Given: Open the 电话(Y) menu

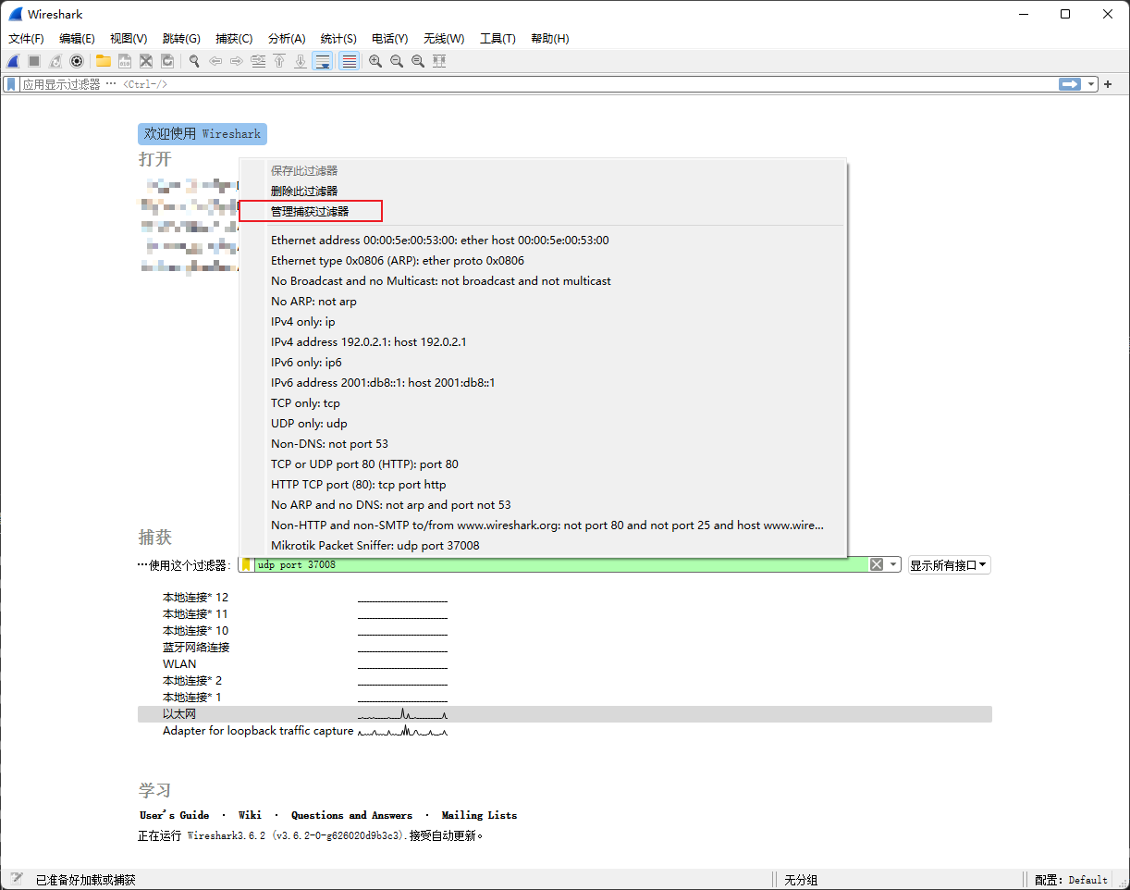Looking at the screenshot, I should (x=390, y=39).
